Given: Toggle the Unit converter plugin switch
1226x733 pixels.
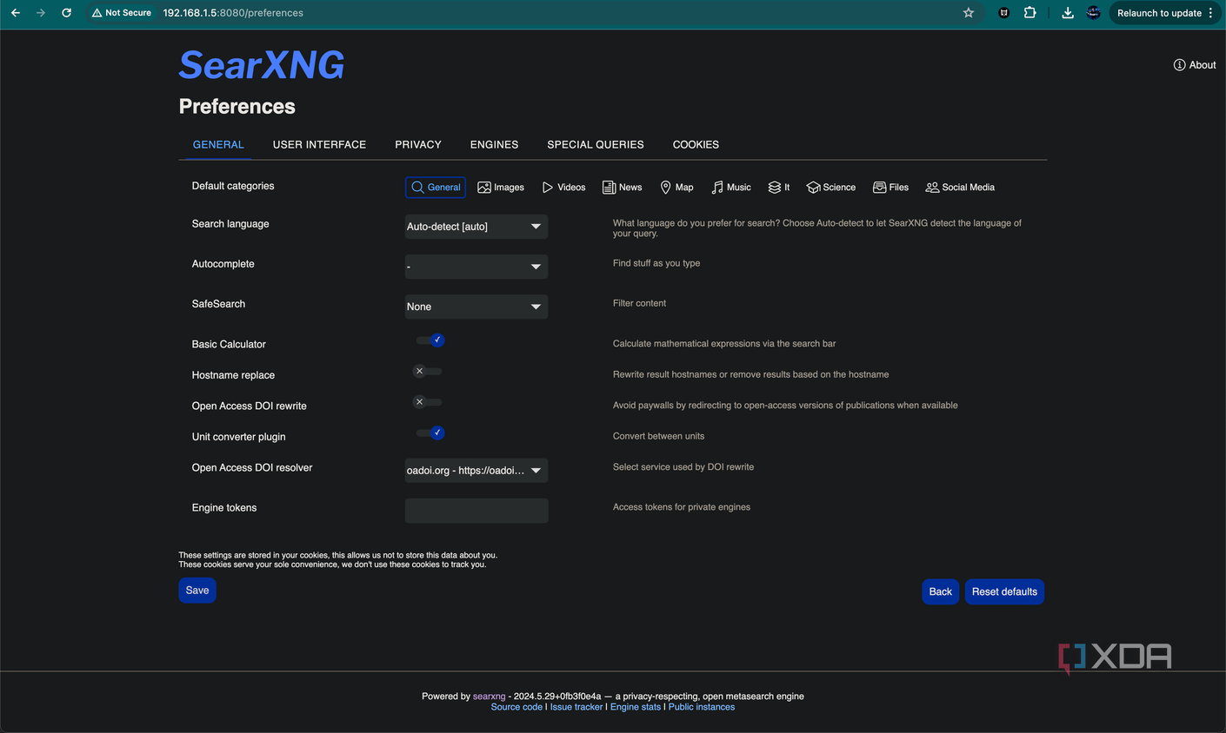Looking at the screenshot, I should (430, 433).
